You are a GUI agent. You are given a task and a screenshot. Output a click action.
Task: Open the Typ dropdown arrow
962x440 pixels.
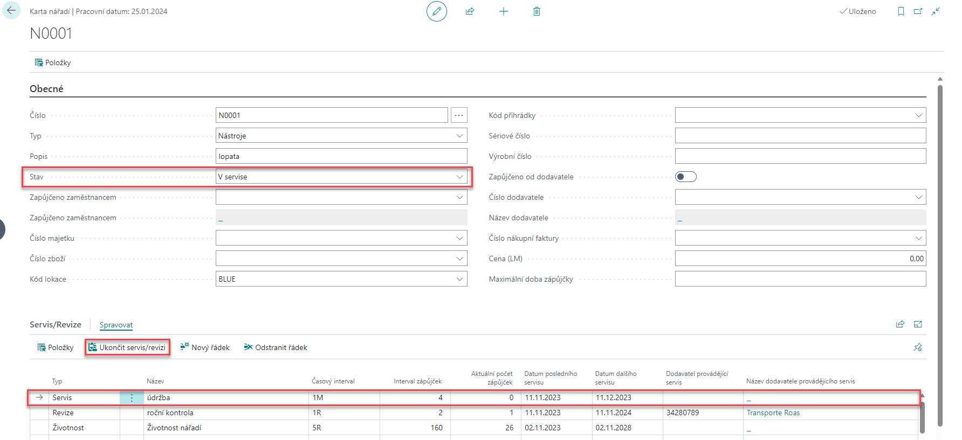[x=459, y=136]
